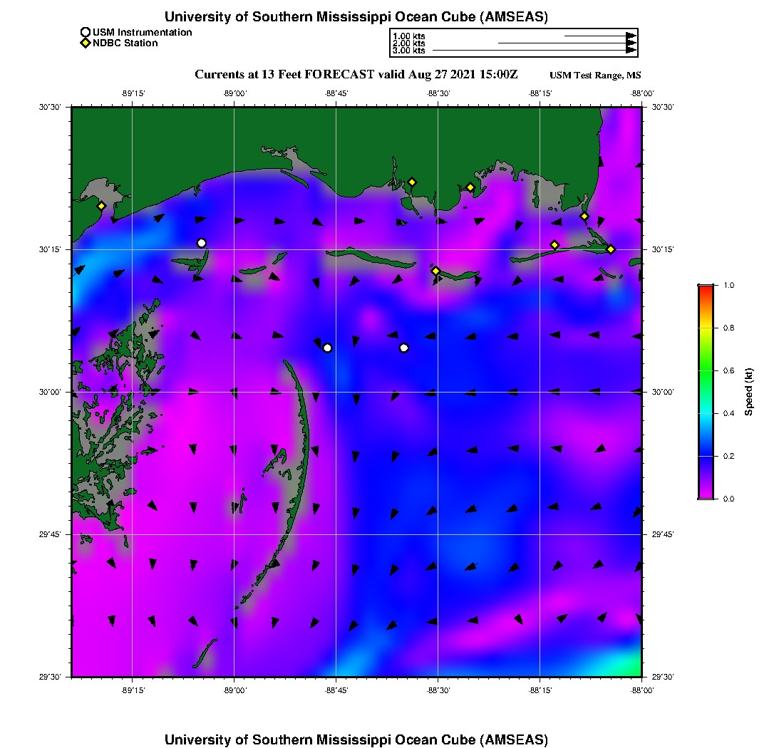Click the 2.00 kts scale label
The width and height of the screenshot is (784, 748).
(408, 43)
